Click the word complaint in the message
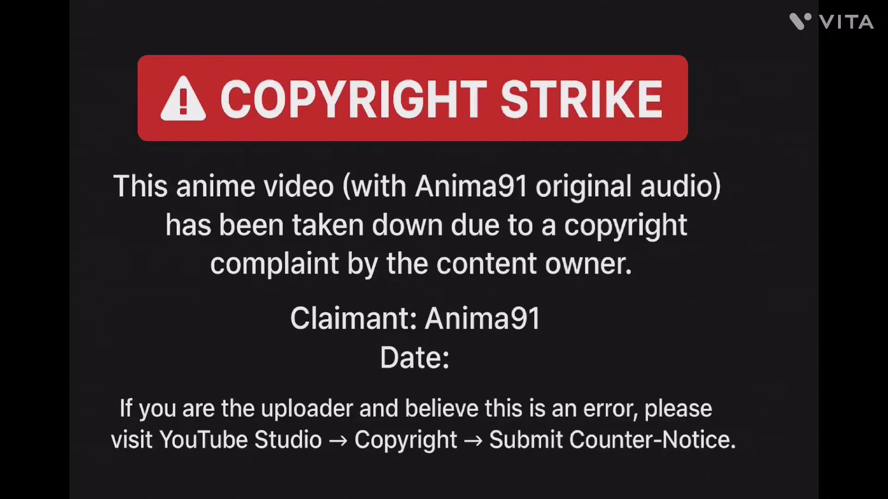888x499 pixels. pyautogui.click(x=274, y=265)
